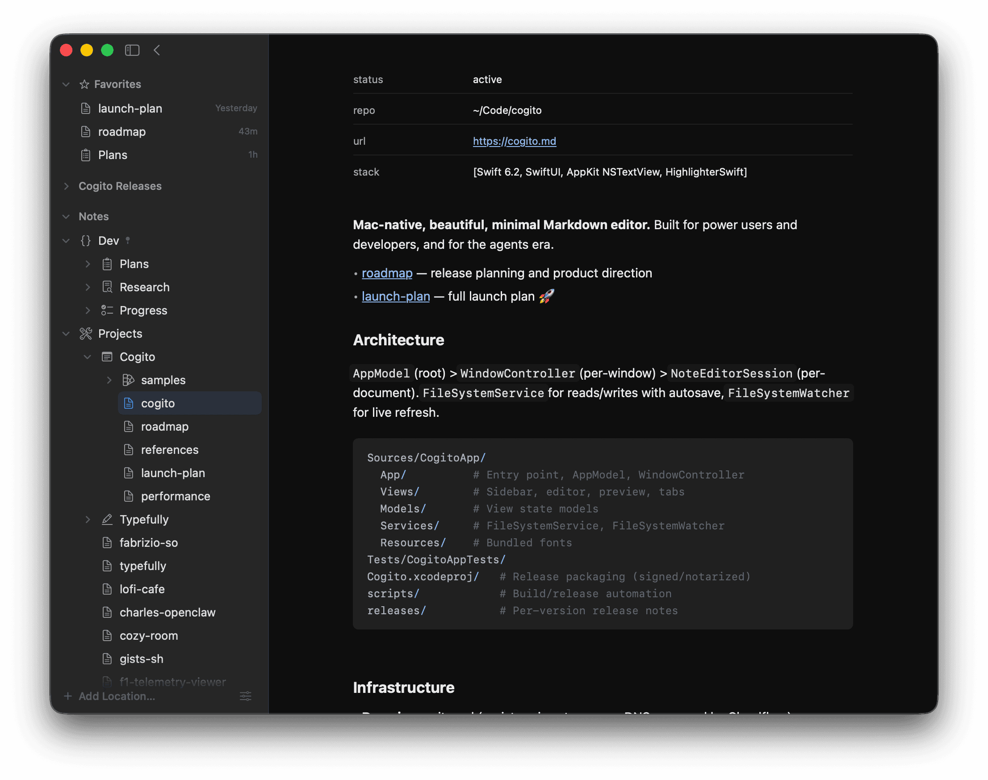Click the Cogito folder window icon
The width and height of the screenshot is (988, 780).
(x=107, y=357)
